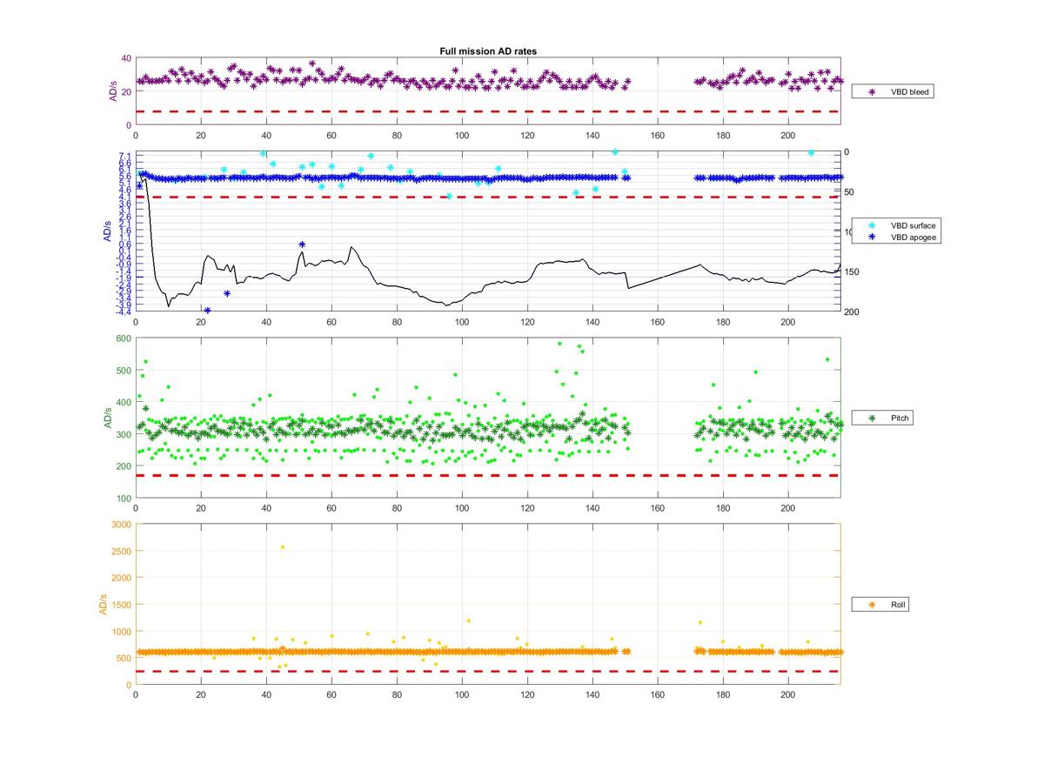
Task: Click the orange '1500' y-axis tick label
Action: coord(122,605)
